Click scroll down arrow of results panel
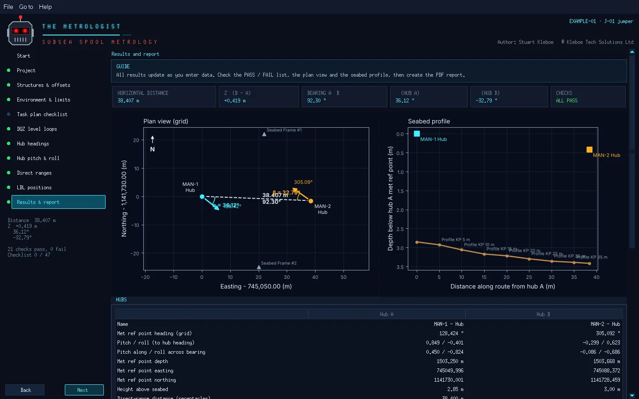Viewport: 639px width, 399px height. pyautogui.click(x=632, y=395)
